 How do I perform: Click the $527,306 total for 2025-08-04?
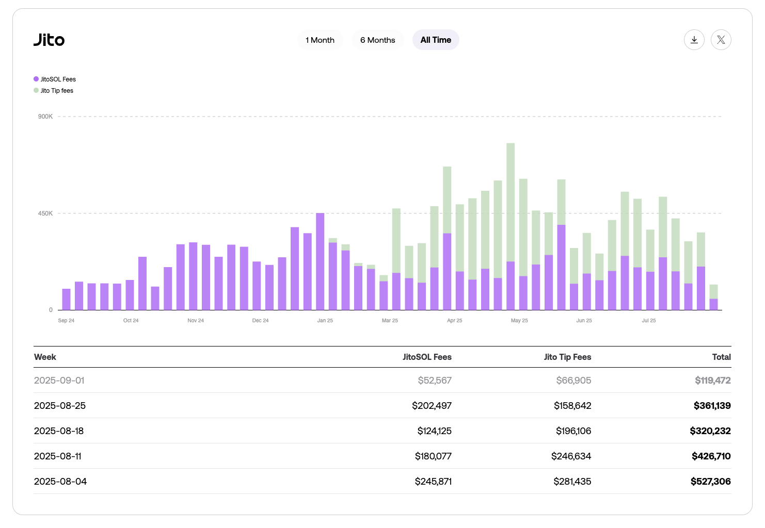[x=710, y=481]
